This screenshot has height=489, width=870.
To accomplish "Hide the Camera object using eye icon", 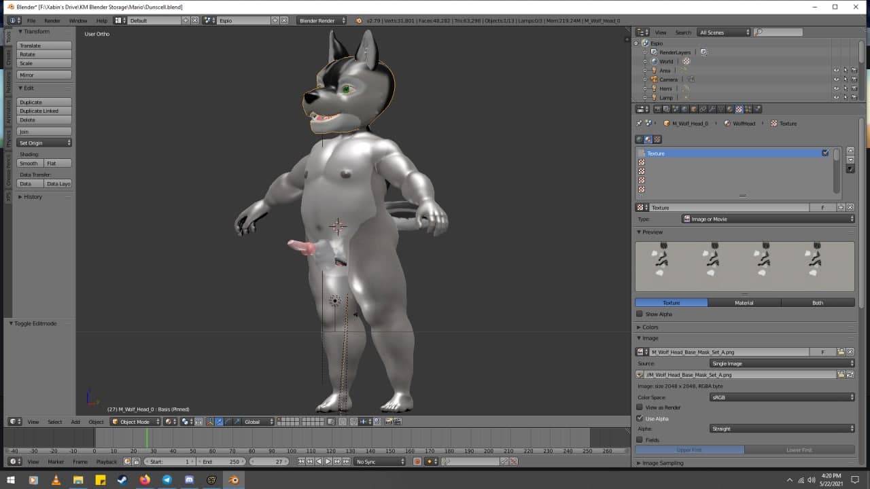I will 836,79.
